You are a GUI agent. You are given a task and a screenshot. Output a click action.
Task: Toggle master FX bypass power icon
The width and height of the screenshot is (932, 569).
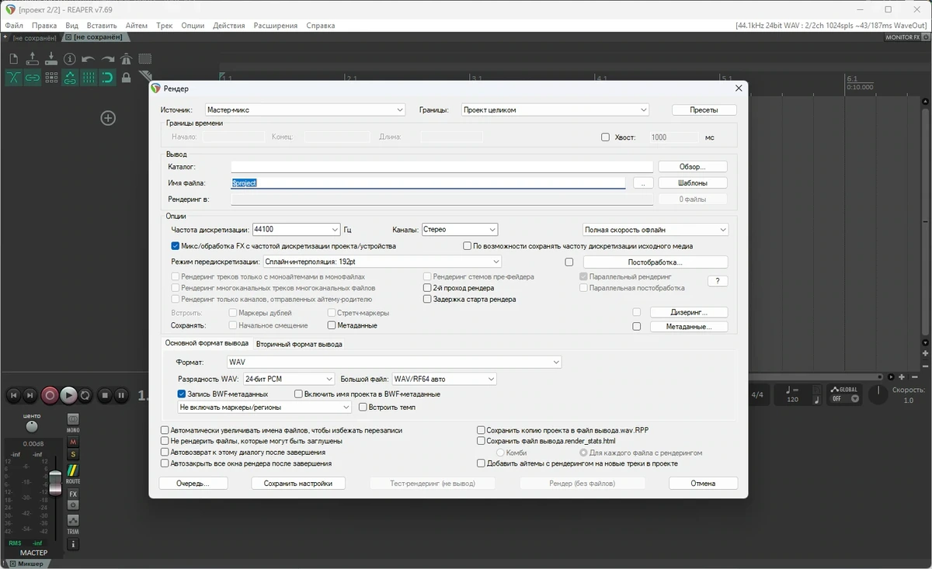[73, 505]
